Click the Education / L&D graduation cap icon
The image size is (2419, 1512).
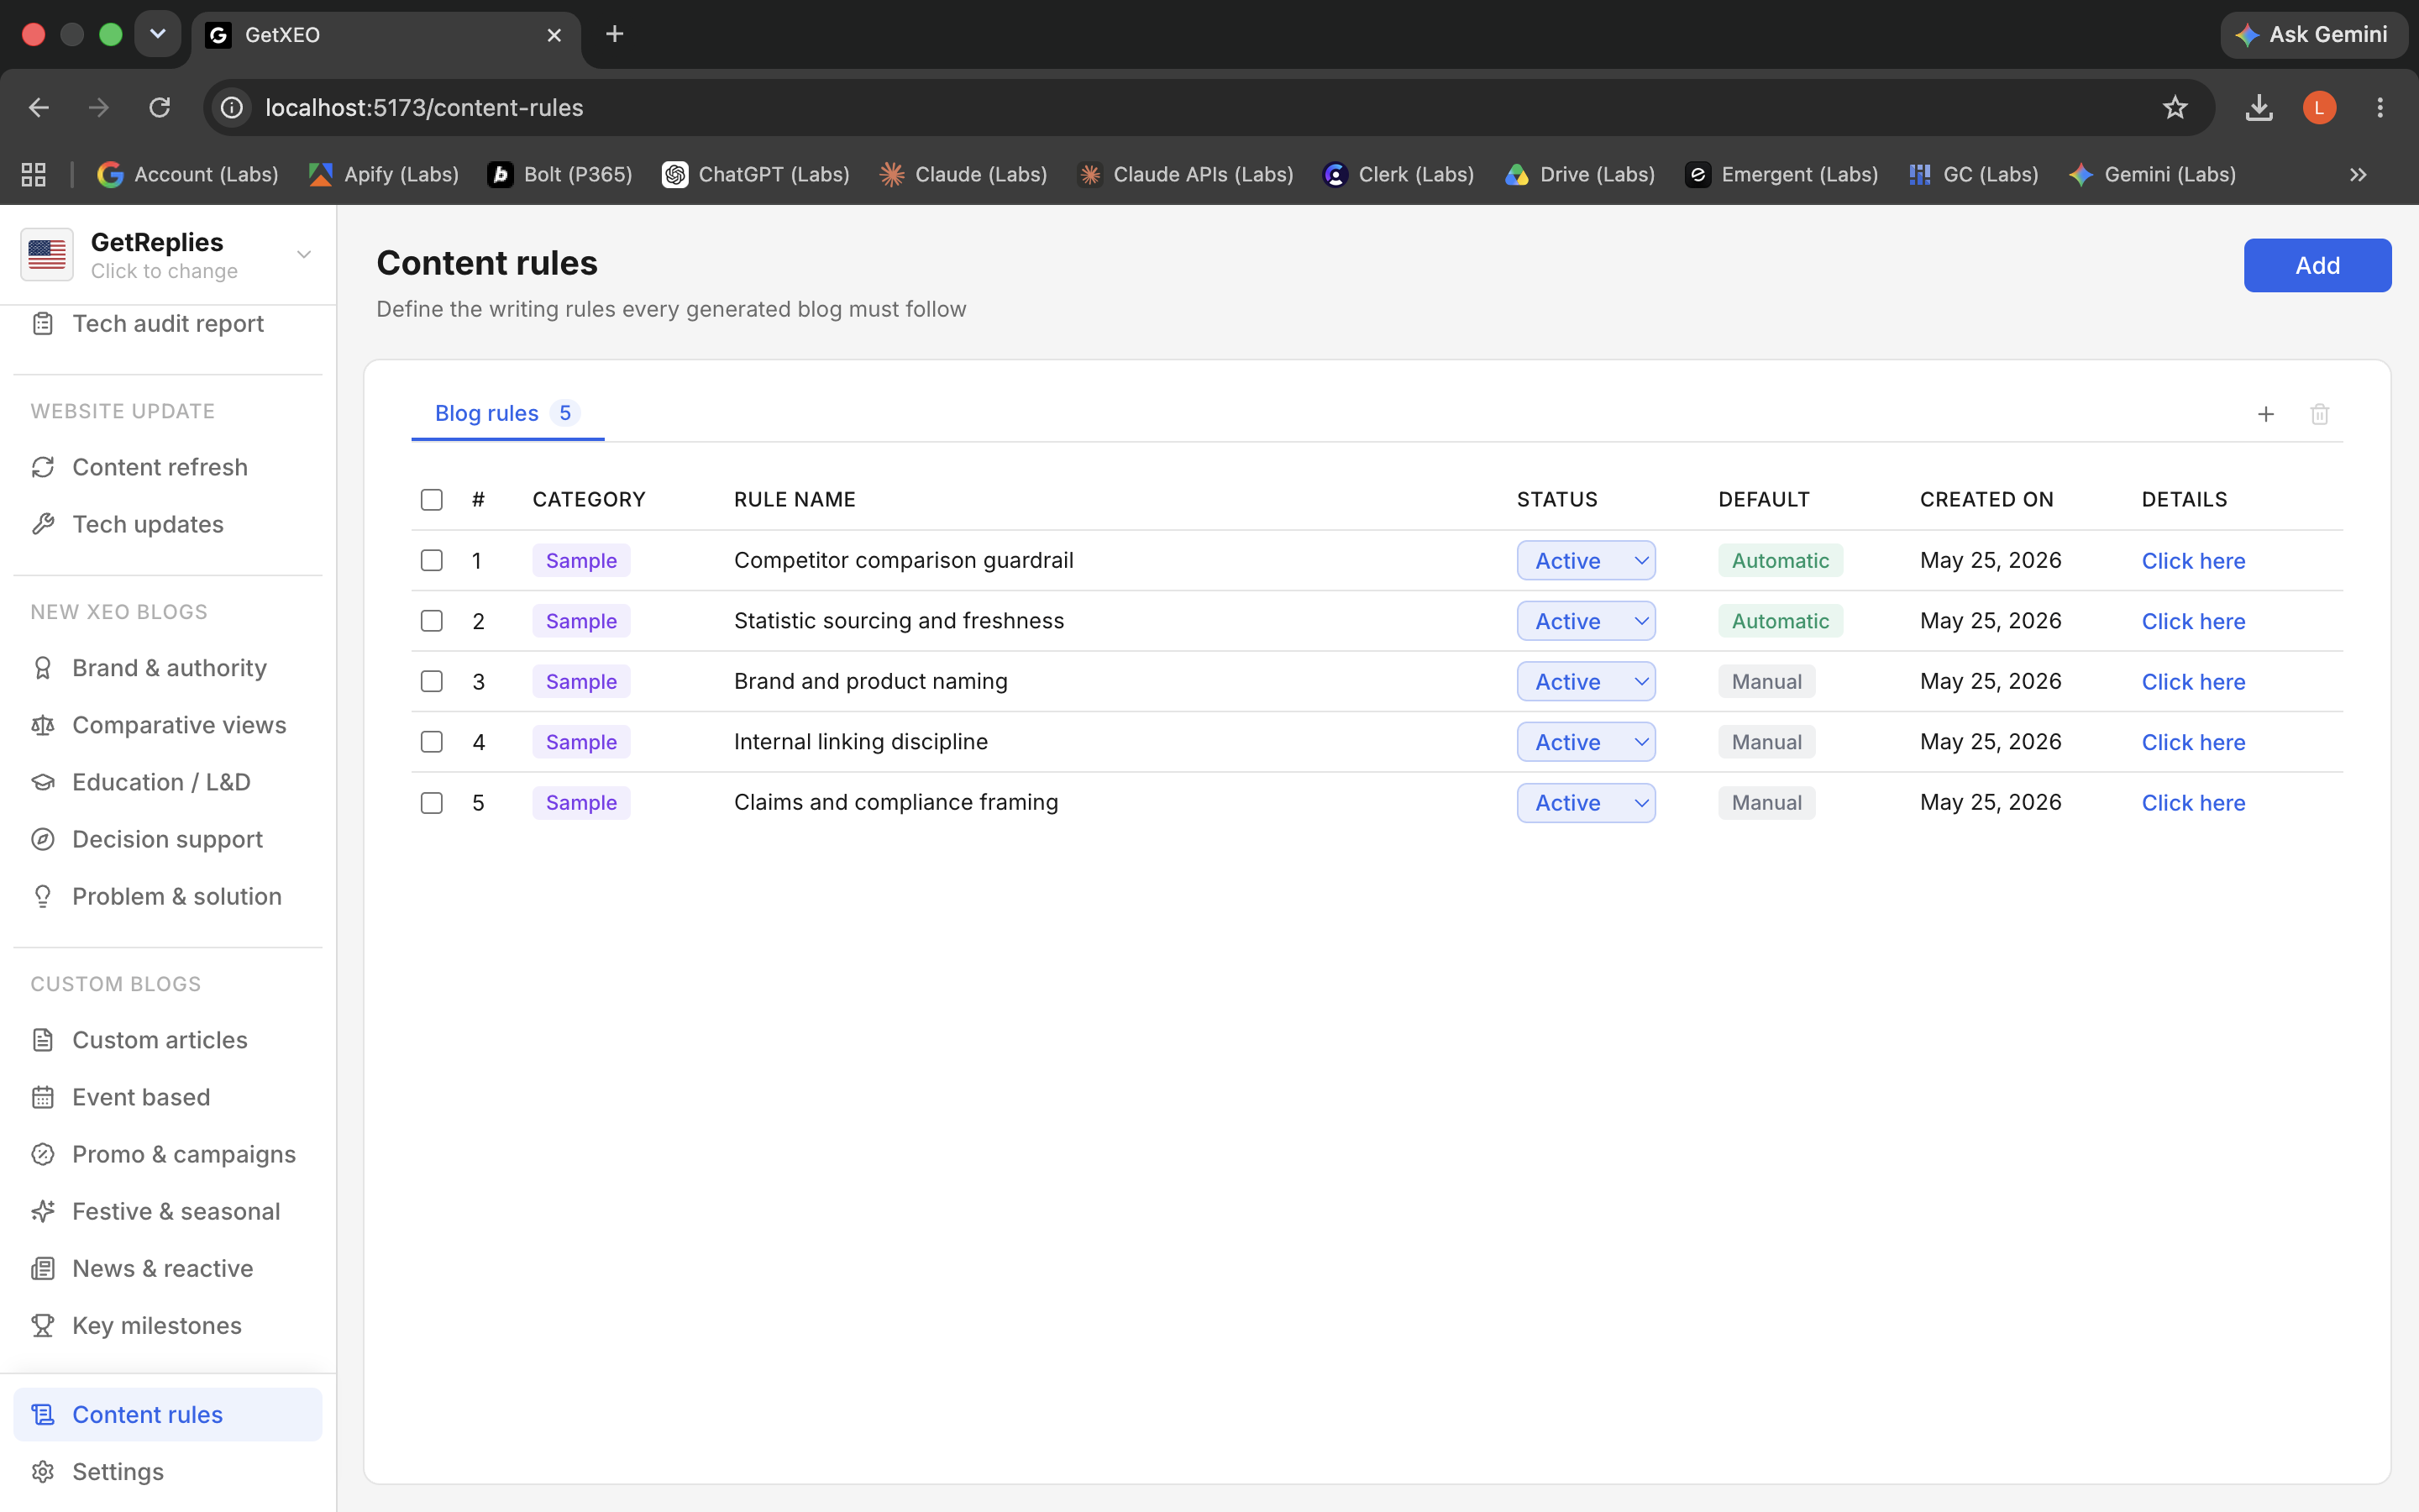coord(43,782)
